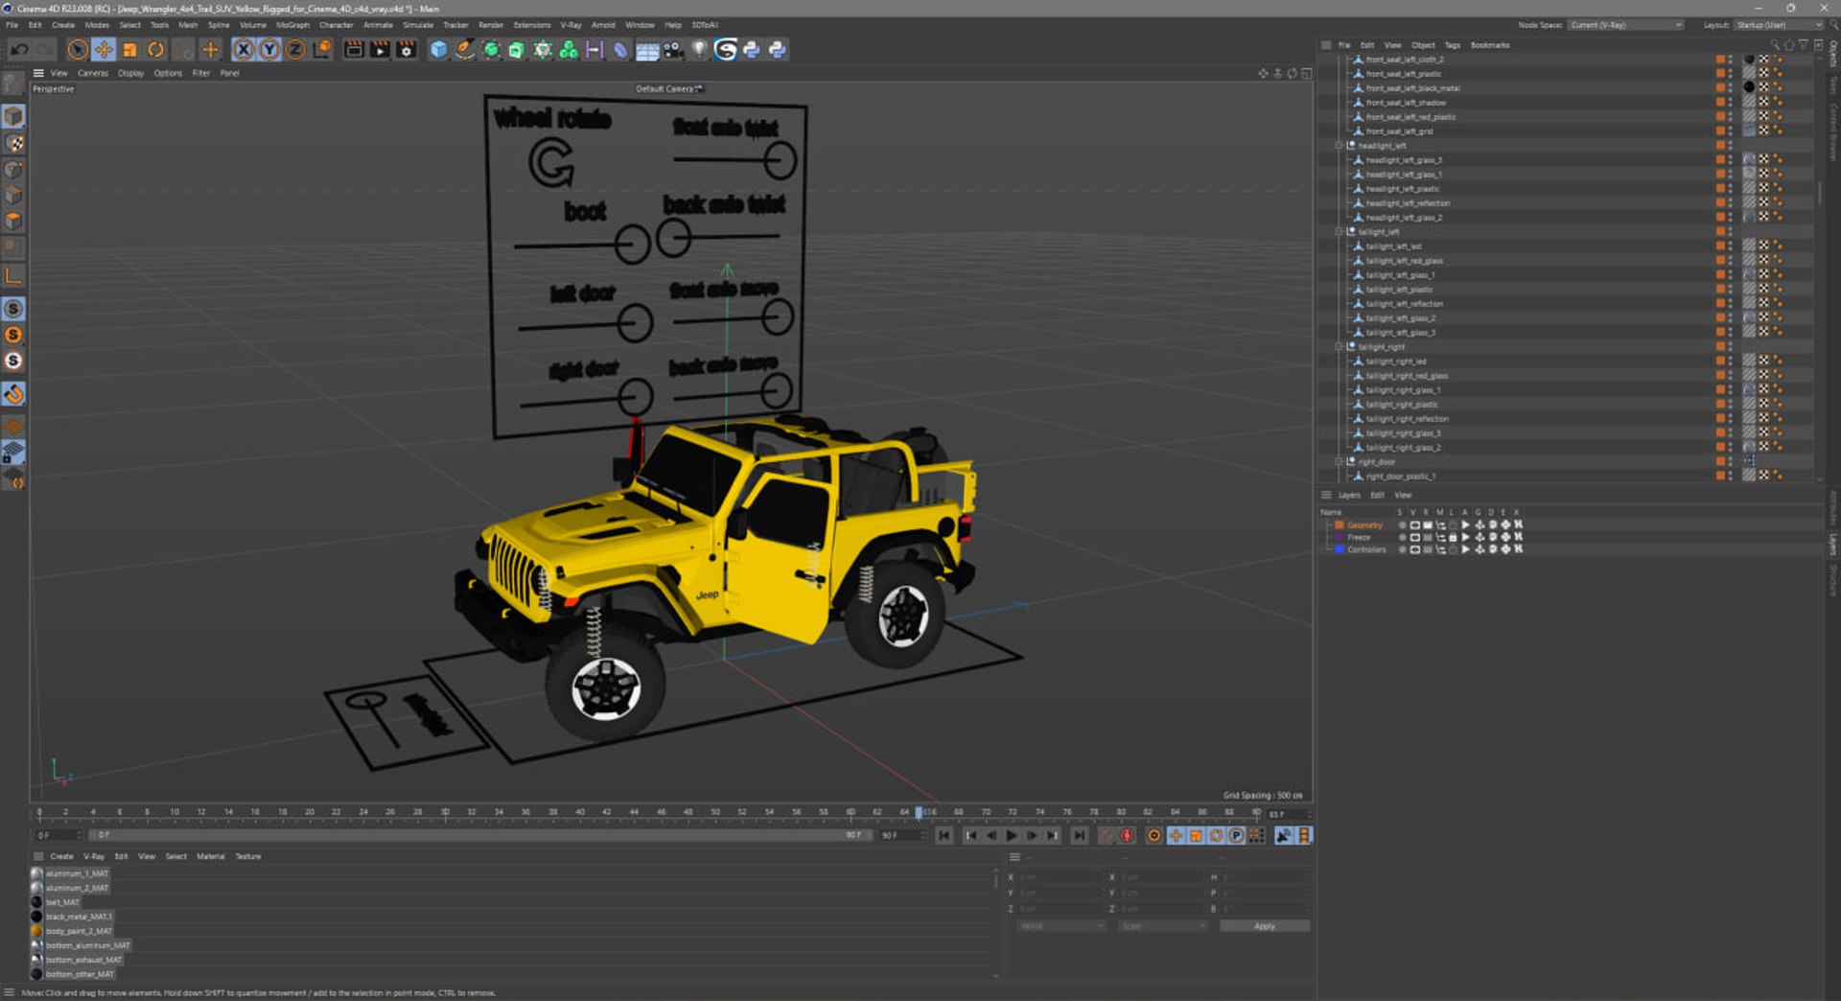Viewport: 1841px width, 1001px height.
Task: Open the viewport Display menu
Action: (130, 73)
